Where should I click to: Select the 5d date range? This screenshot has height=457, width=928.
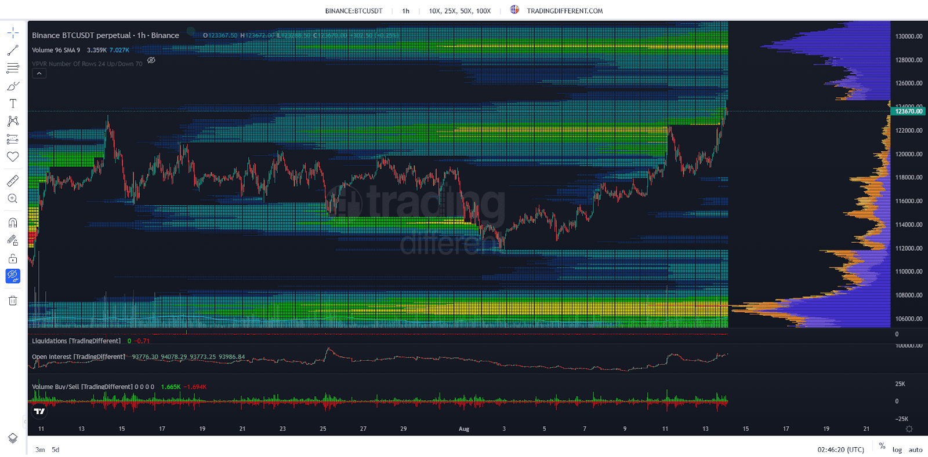pyautogui.click(x=56, y=449)
